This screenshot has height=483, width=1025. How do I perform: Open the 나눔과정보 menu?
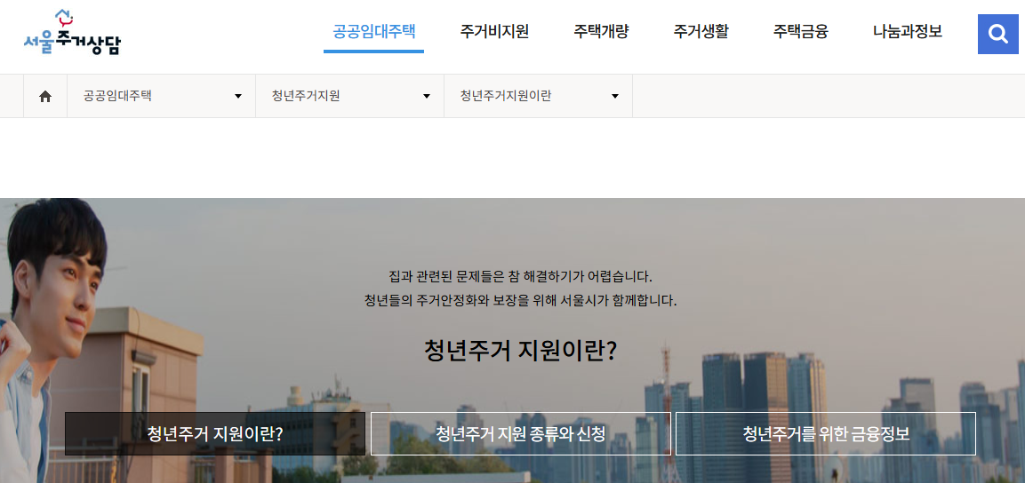[x=908, y=31]
